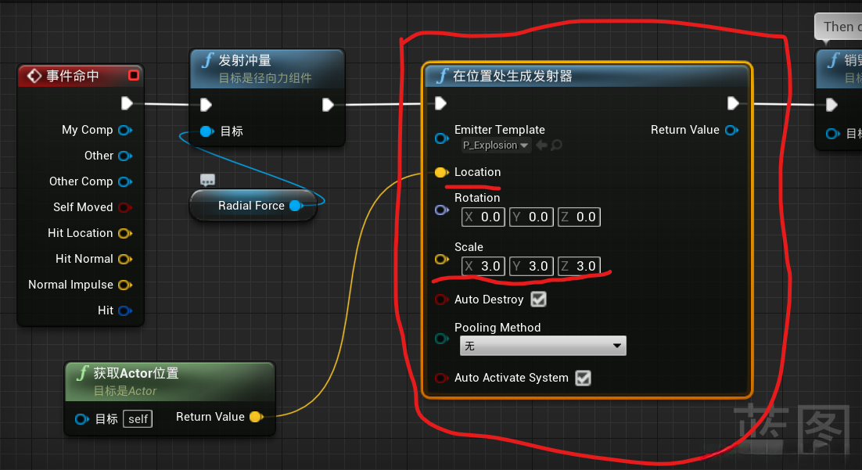
Task: Click the 目标是径向力组件 subtitle
Action: (x=265, y=78)
